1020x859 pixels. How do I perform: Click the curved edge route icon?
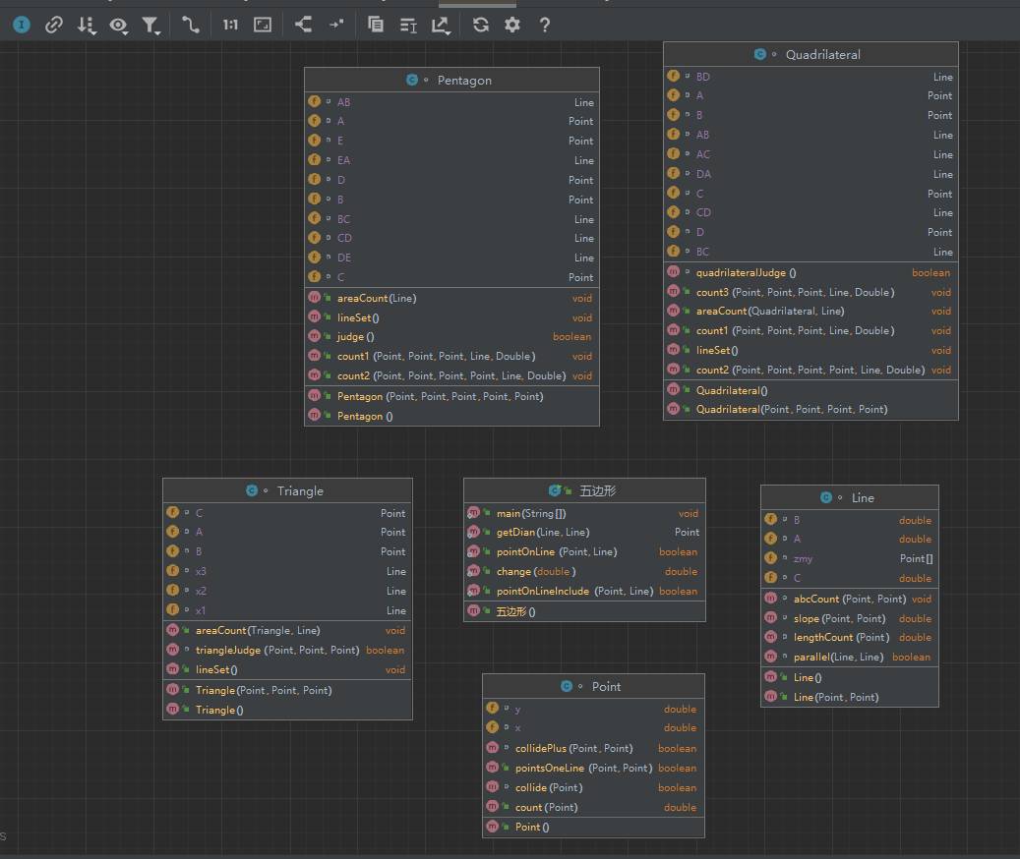click(x=191, y=25)
